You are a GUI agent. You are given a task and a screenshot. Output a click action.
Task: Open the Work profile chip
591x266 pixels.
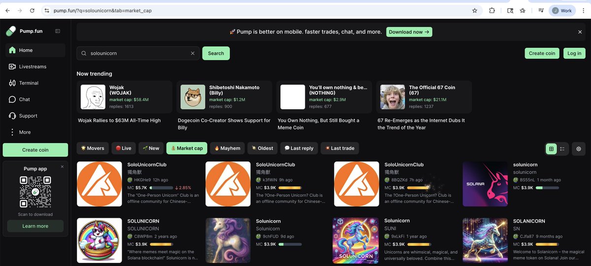click(x=562, y=10)
